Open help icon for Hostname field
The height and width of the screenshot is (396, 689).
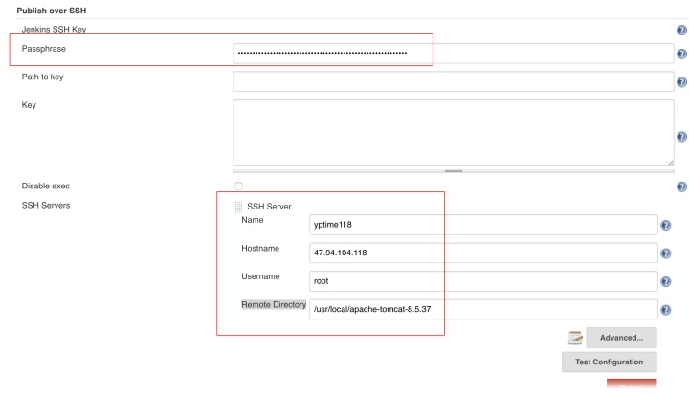[x=666, y=253]
